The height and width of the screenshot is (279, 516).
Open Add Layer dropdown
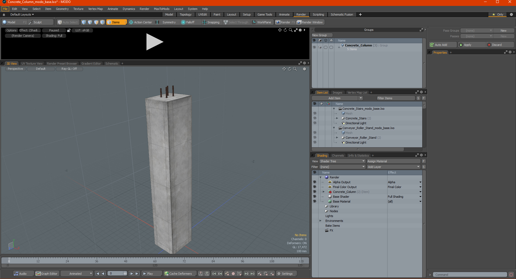tap(393, 167)
